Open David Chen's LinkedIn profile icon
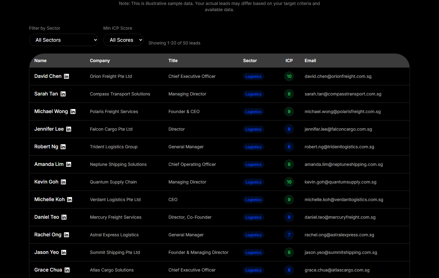 [66, 76]
